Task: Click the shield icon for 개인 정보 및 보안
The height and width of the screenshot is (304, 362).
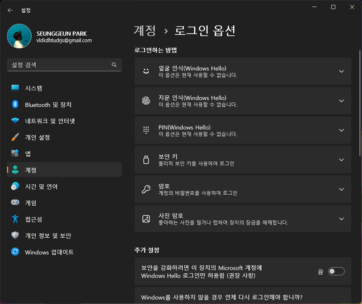Action: tap(15, 235)
